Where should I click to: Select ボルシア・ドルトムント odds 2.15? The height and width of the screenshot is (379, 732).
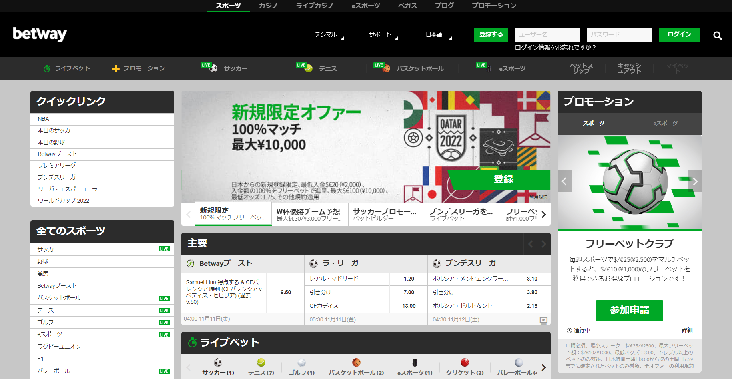(532, 306)
